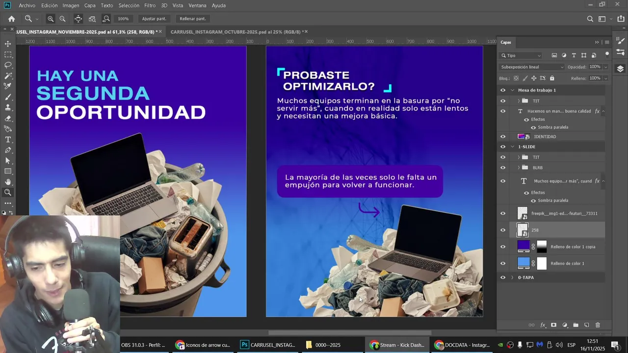Collapse effects of Hacemos un man text layer
This screenshot has height=353, width=628.
pos(603,111)
